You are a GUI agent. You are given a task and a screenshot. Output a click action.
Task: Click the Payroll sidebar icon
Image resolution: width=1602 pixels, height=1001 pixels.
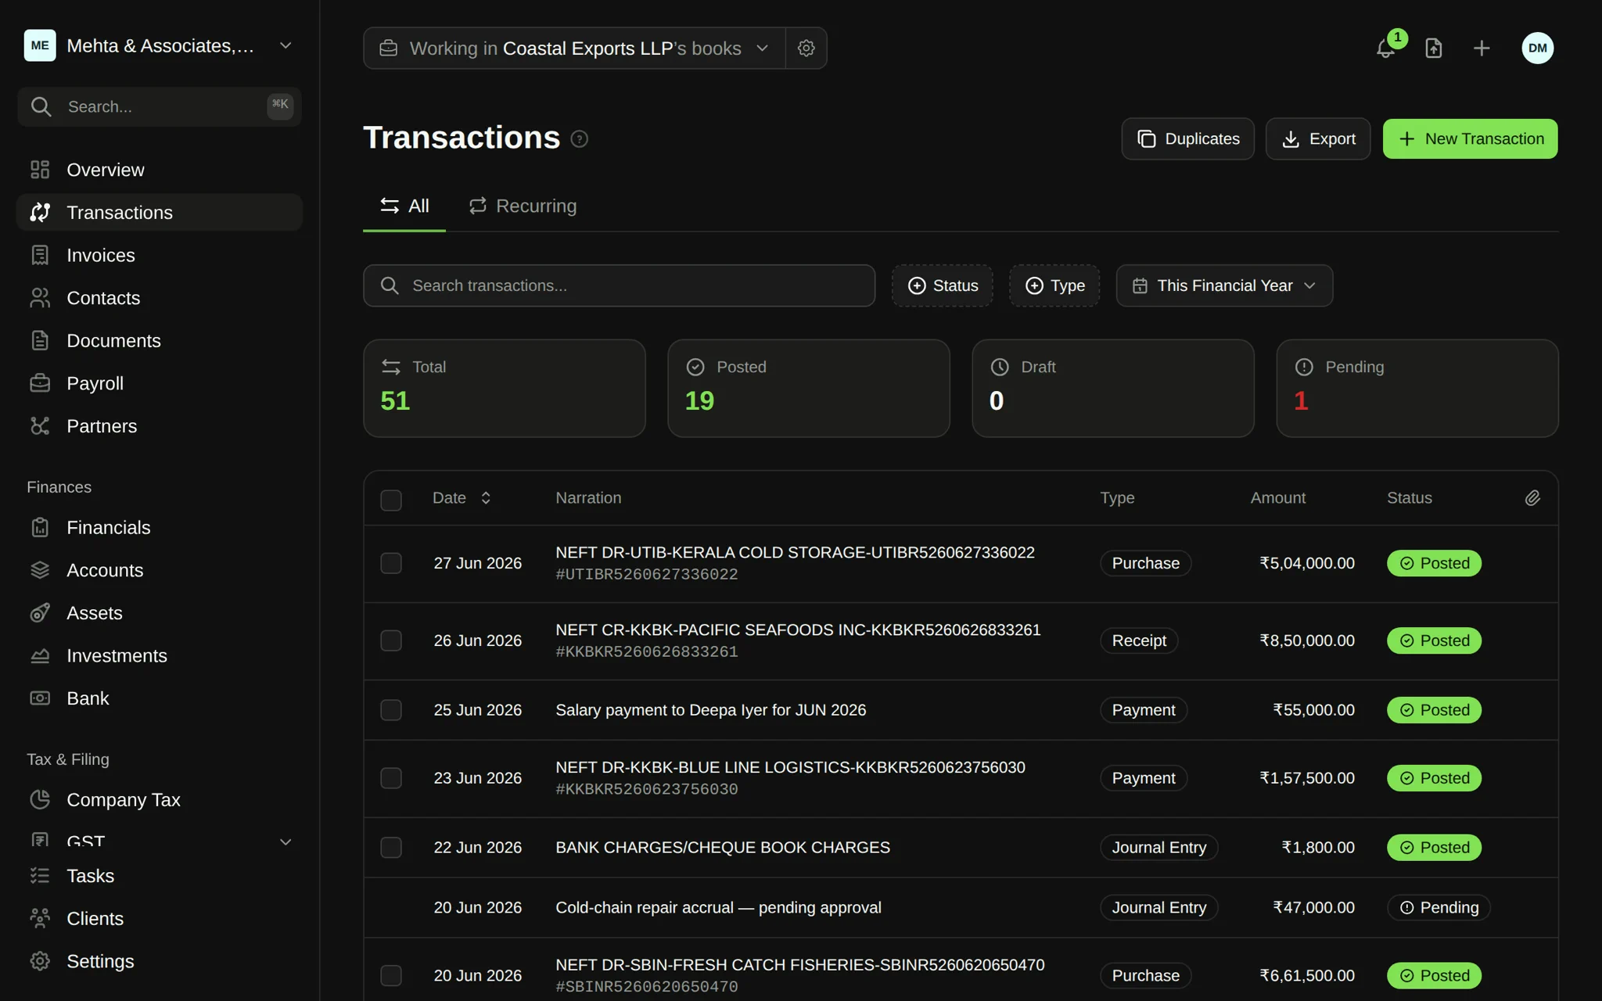pyautogui.click(x=40, y=383)
